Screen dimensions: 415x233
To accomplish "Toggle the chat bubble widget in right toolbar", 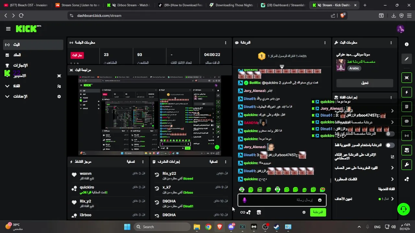I will point(407,121).
